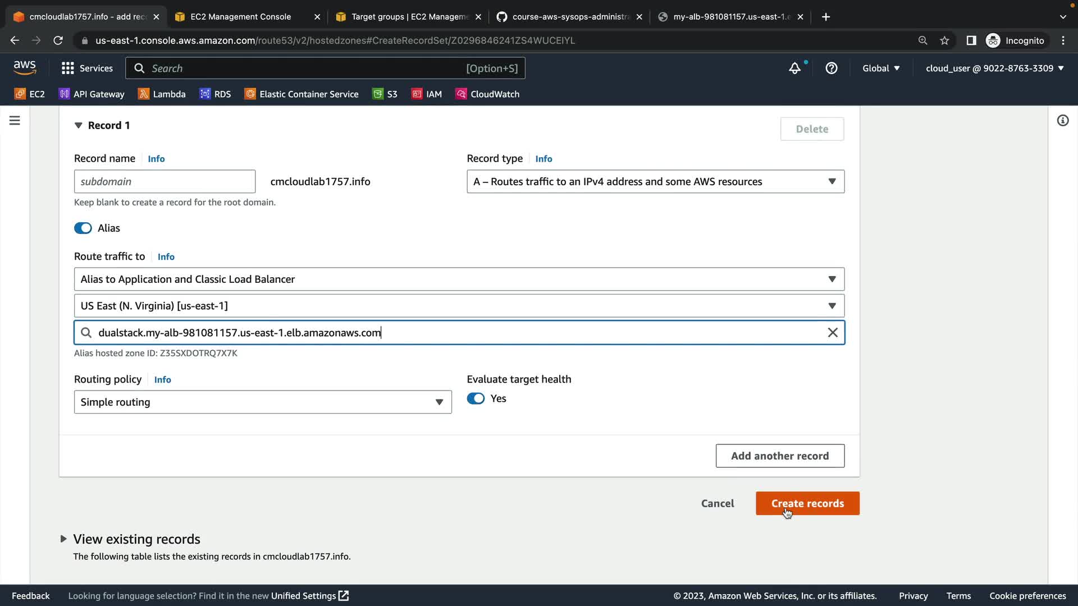Collapse the Record 1 section
Viewport: 1078px width, 606px height.
coord(78,126)
